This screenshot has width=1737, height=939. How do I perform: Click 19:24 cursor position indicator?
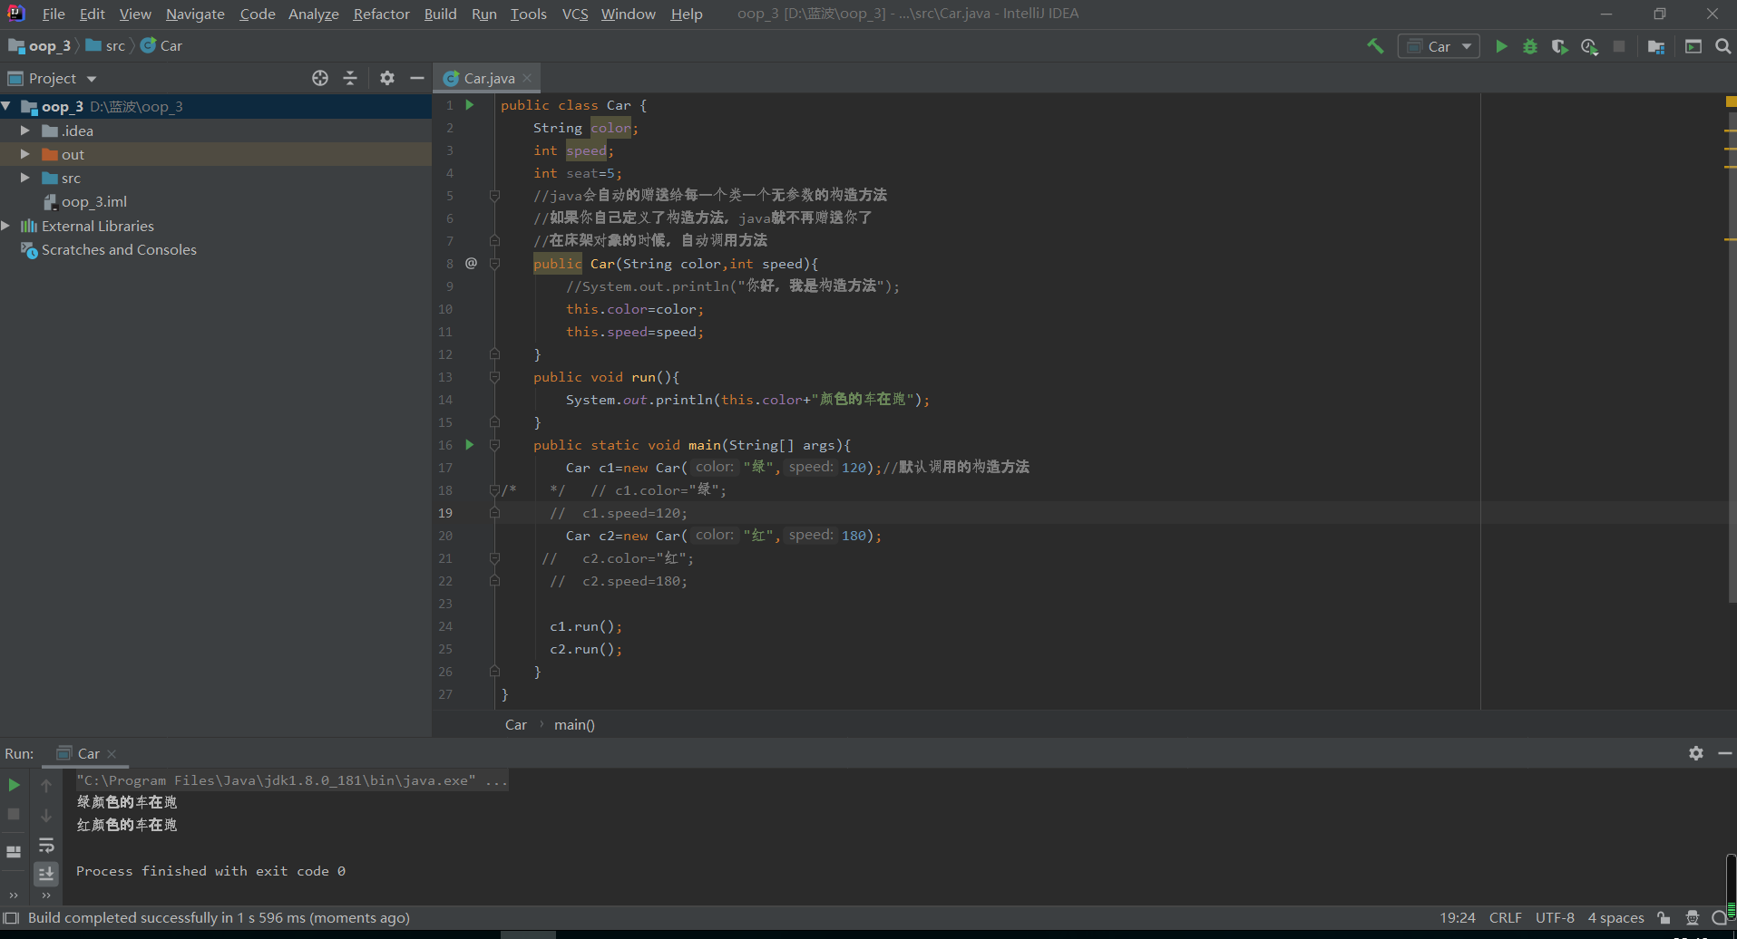click(1457, 917)
